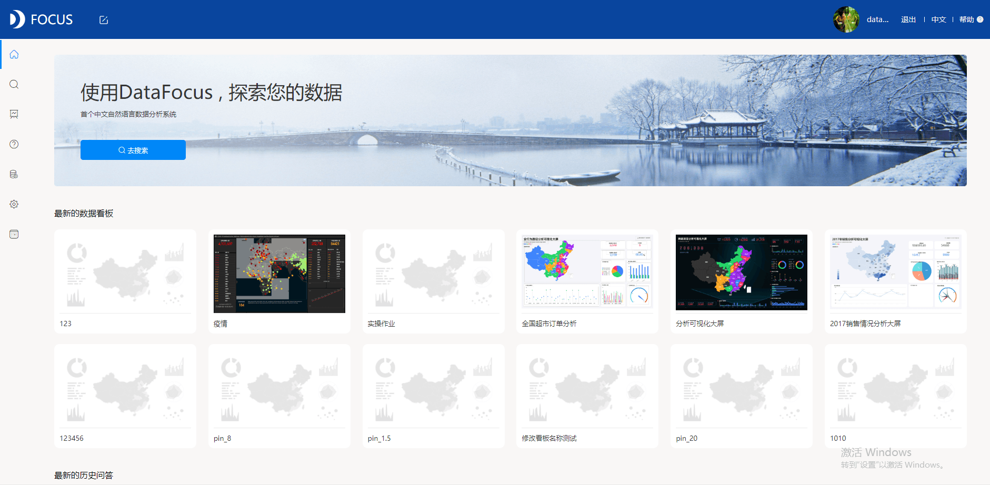Open the 123 dashboard thumbnail
The image size is (990, 485).
(125, 274)
